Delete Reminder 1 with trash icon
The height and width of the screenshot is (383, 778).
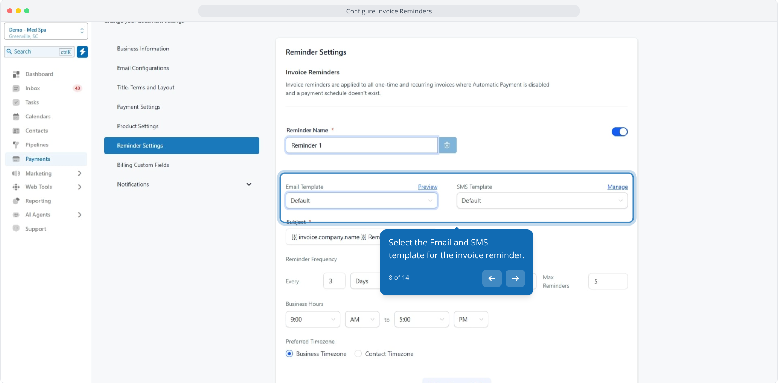point(447,145)
